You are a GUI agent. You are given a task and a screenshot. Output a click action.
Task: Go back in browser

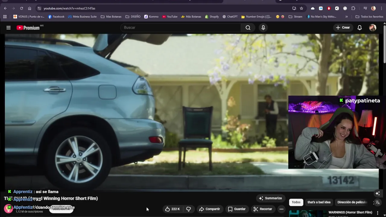(x=5, y=8)
